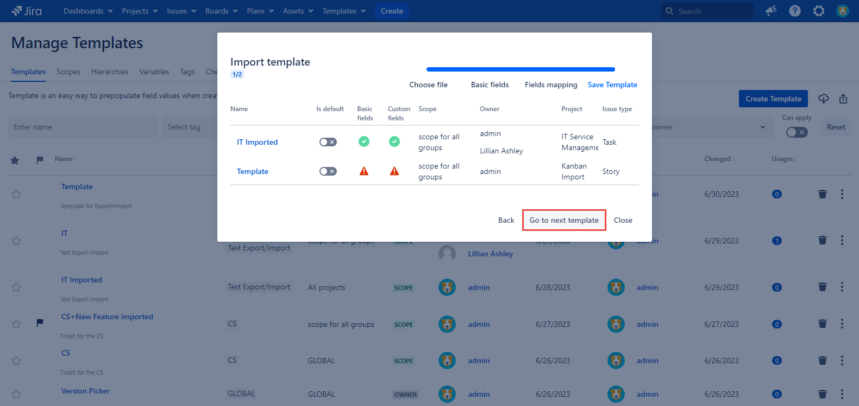Click the cloud download import icon
Viewport: 859px width, 406px height.
[824, 99]
